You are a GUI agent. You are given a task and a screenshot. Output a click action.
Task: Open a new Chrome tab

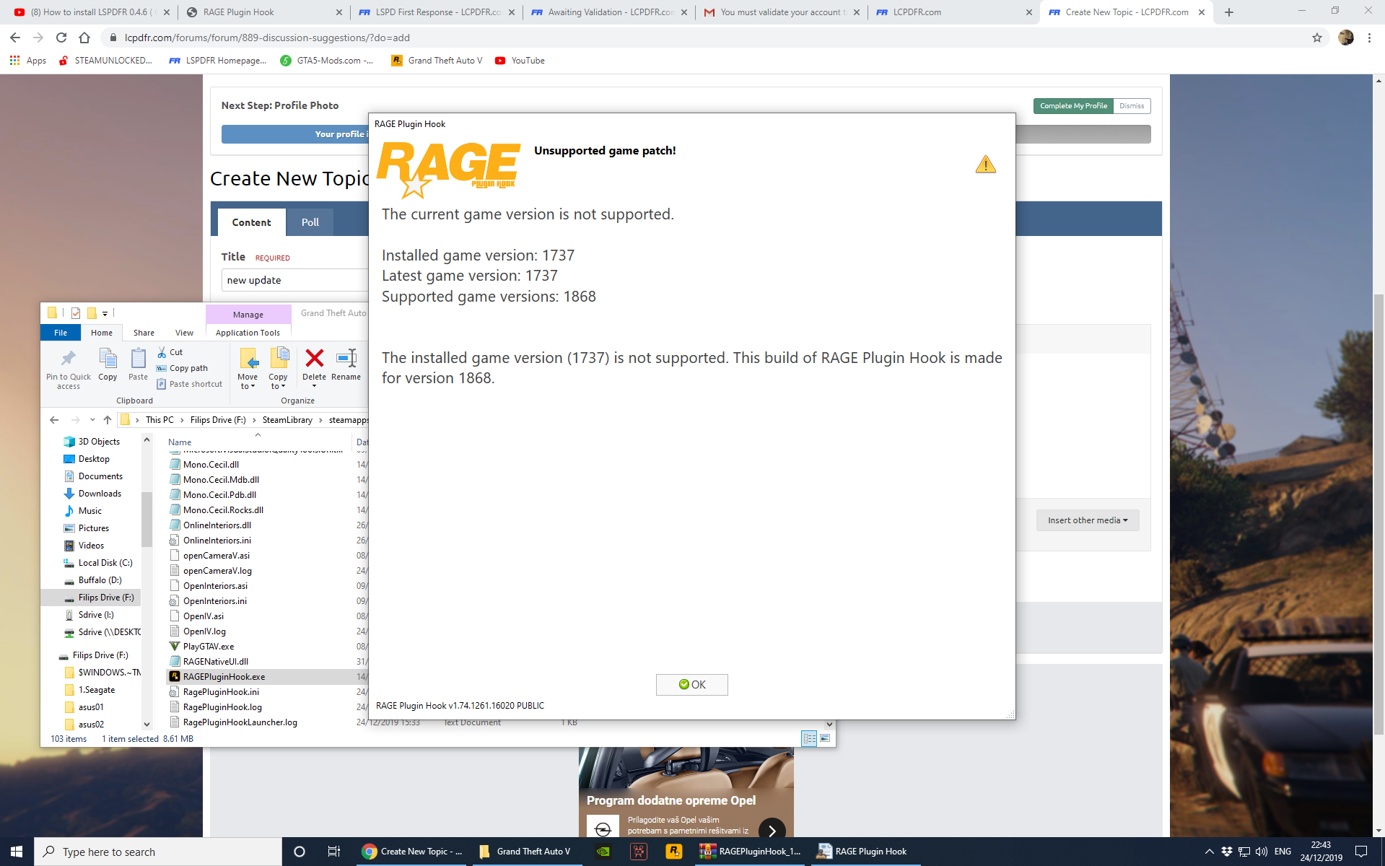pos(1229,12)
